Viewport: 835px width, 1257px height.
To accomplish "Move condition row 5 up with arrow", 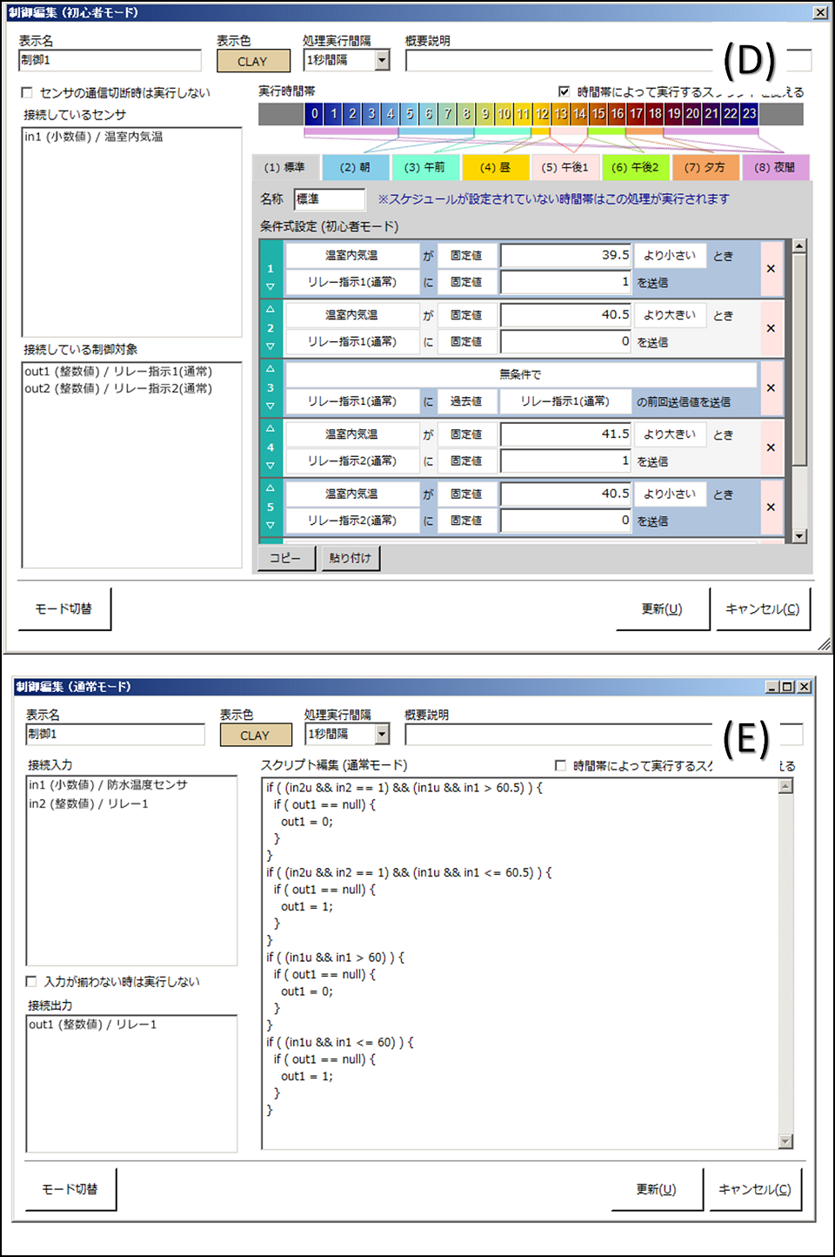I will click(x=271, y=487).
